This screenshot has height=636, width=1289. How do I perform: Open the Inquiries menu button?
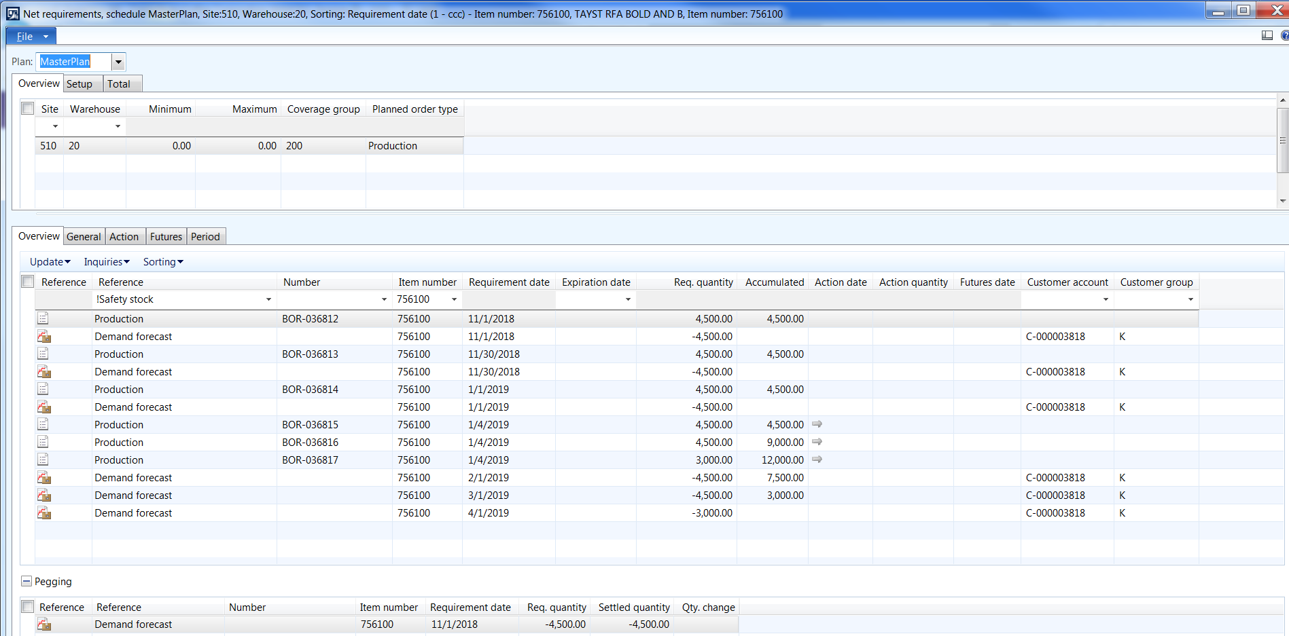click(x=107, y=262)
